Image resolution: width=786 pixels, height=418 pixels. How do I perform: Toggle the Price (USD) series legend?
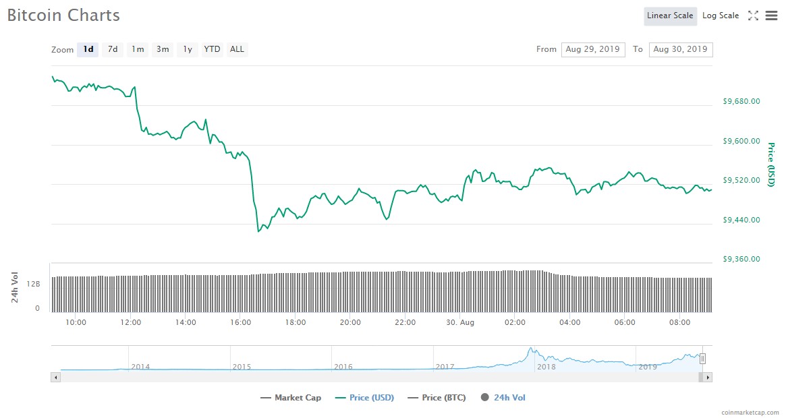pos(365,398)
